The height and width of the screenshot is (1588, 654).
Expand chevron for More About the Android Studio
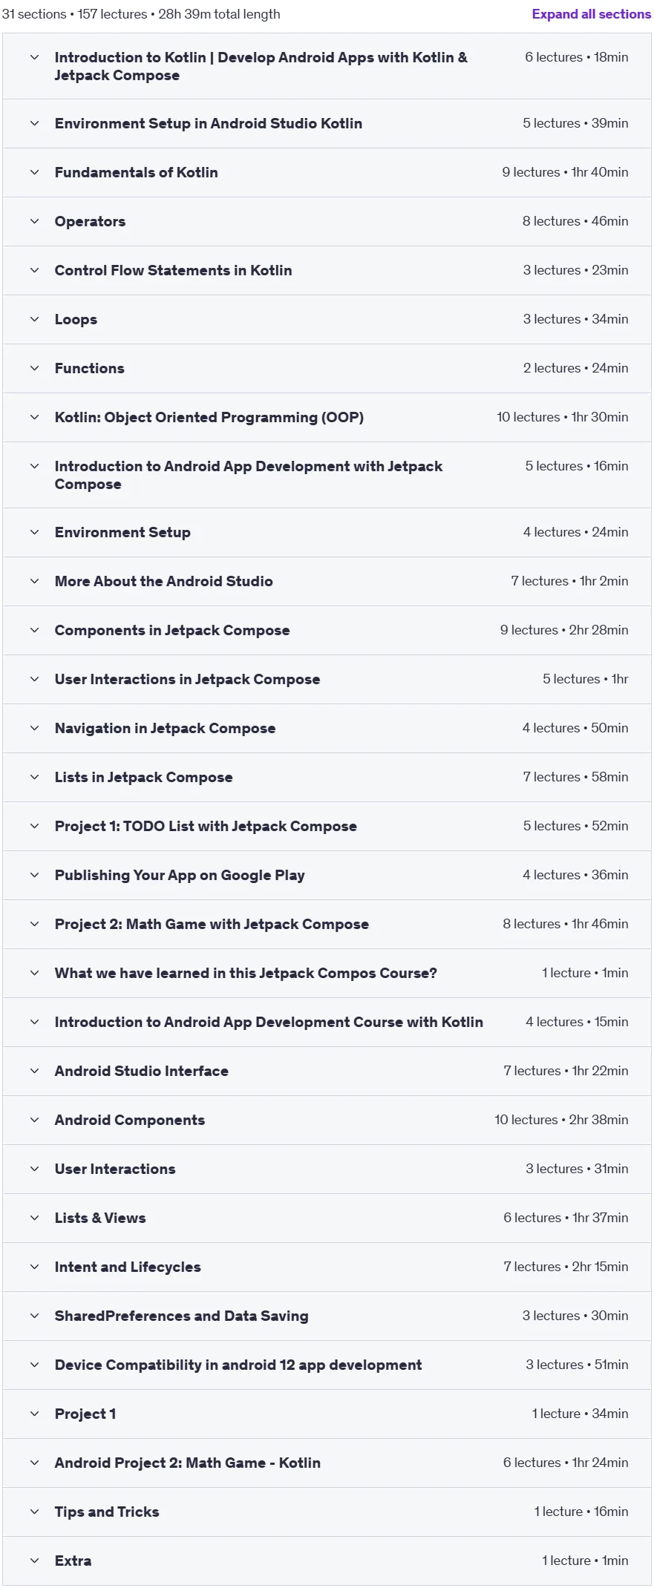coord(34,581)
